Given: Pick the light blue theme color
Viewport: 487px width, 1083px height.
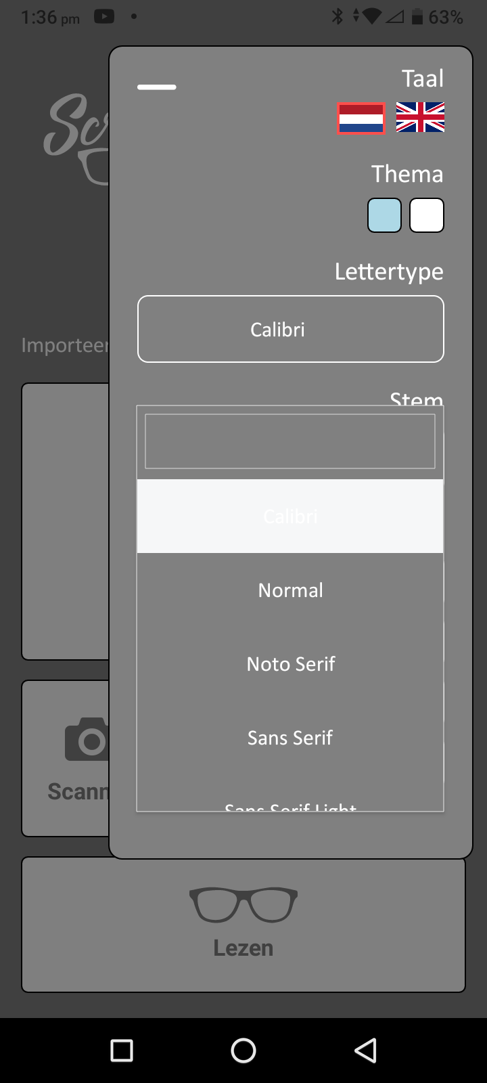Looking at the screenshot, I should click(384, 215).
